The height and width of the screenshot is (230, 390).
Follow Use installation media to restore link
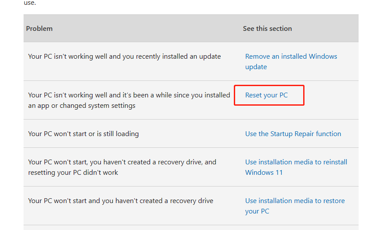295,206
